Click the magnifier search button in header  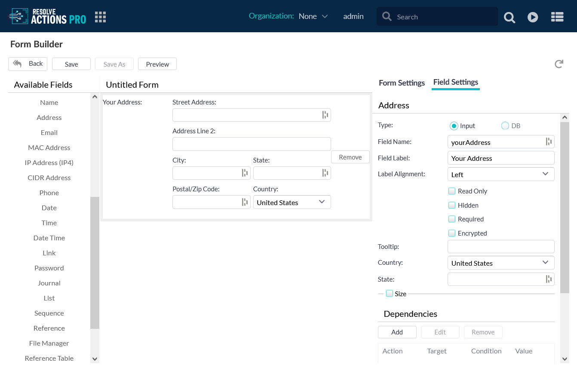(x=509, y=17)
